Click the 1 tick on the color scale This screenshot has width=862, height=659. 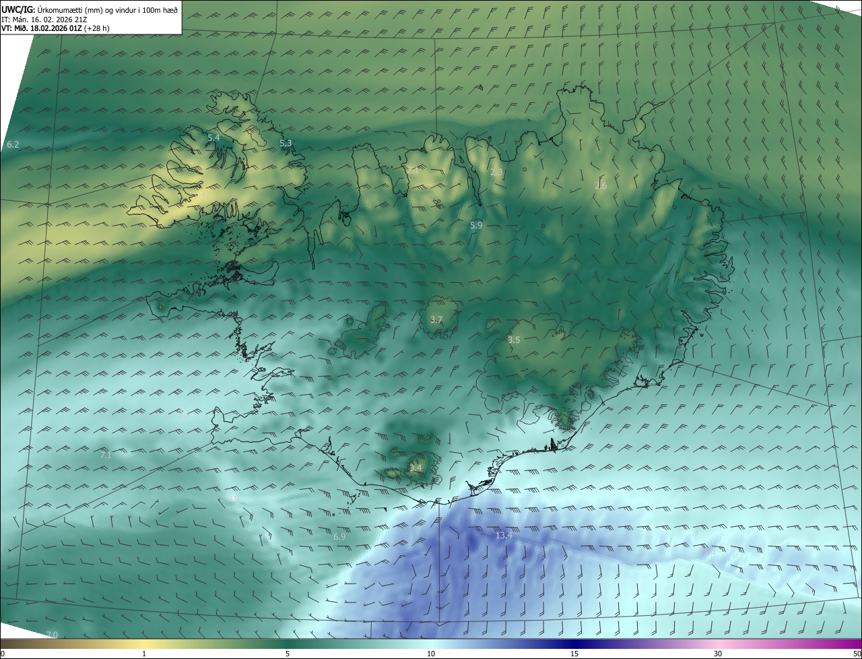144,654
